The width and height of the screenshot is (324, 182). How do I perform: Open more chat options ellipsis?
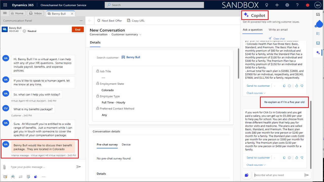click(44, 177)
